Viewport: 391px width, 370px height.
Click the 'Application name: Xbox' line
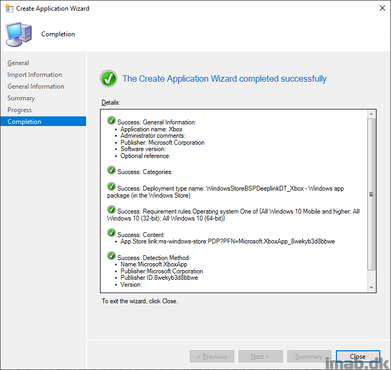pos(151,129)
